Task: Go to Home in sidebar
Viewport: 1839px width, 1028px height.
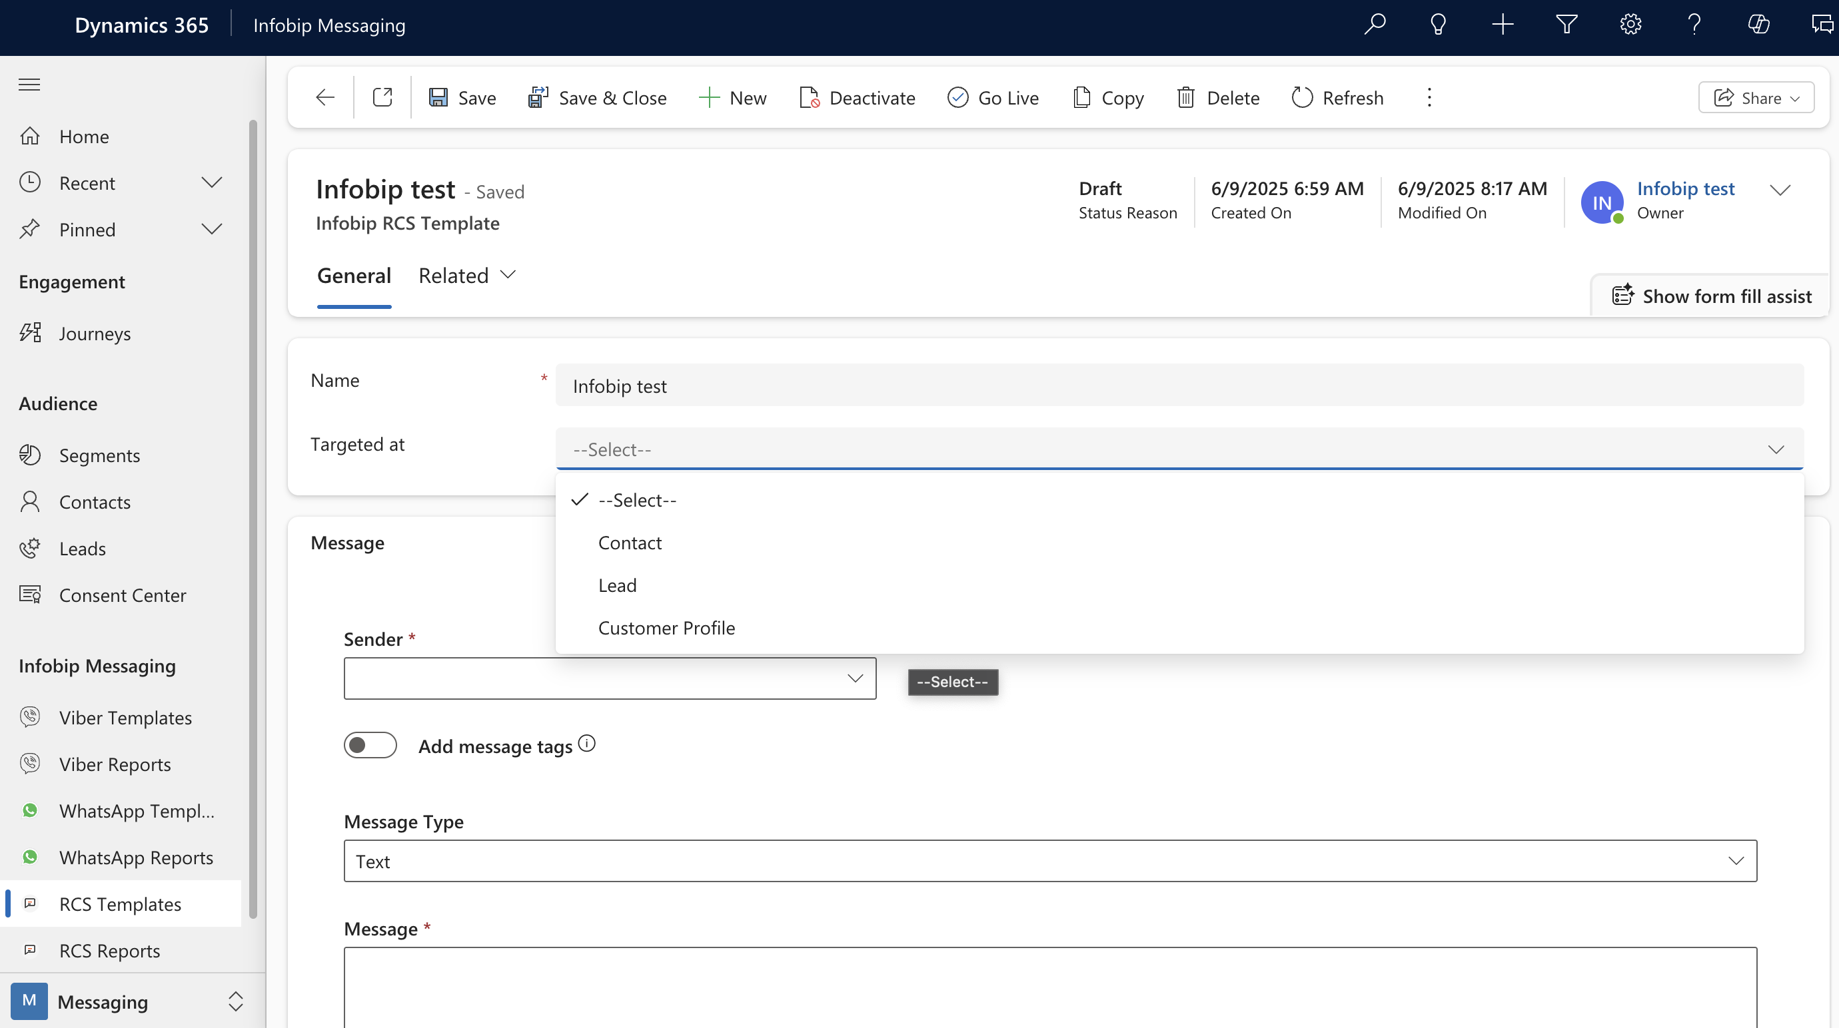Action: click(121, 136)
